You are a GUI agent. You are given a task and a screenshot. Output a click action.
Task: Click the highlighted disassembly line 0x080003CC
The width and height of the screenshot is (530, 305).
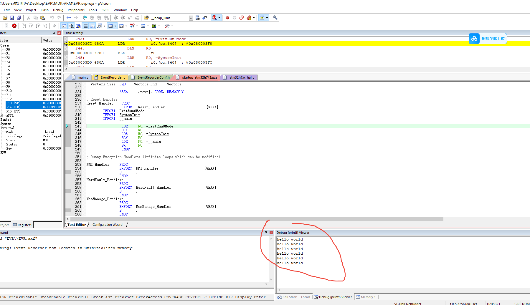pos(297,44)
